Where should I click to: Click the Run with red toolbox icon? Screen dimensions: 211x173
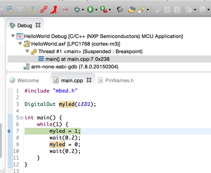tap(103, 10)
